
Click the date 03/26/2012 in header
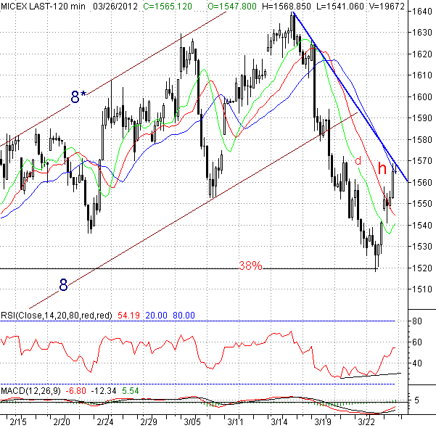115,6
